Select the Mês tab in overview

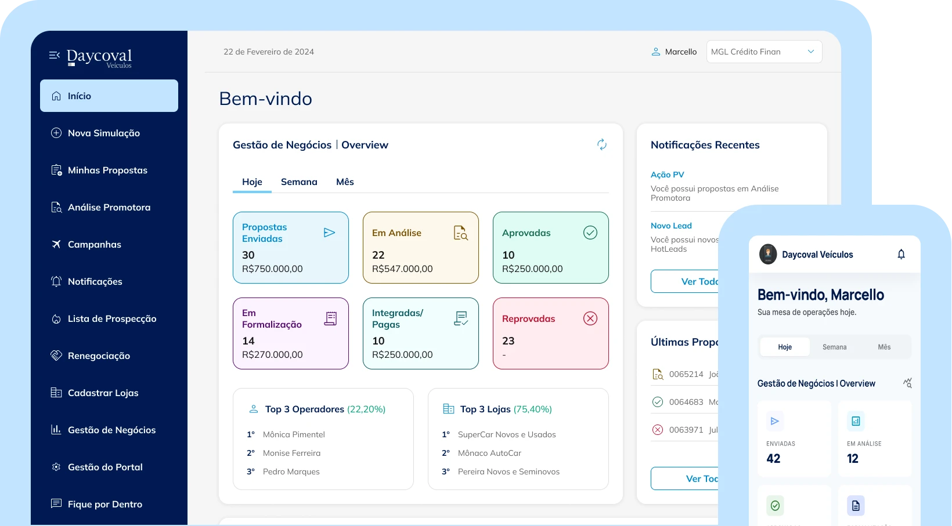[x=345, y=182]
